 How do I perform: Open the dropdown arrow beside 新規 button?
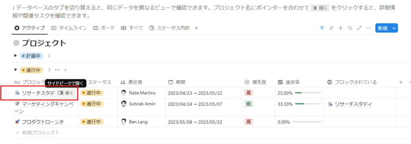coord(394,28)
